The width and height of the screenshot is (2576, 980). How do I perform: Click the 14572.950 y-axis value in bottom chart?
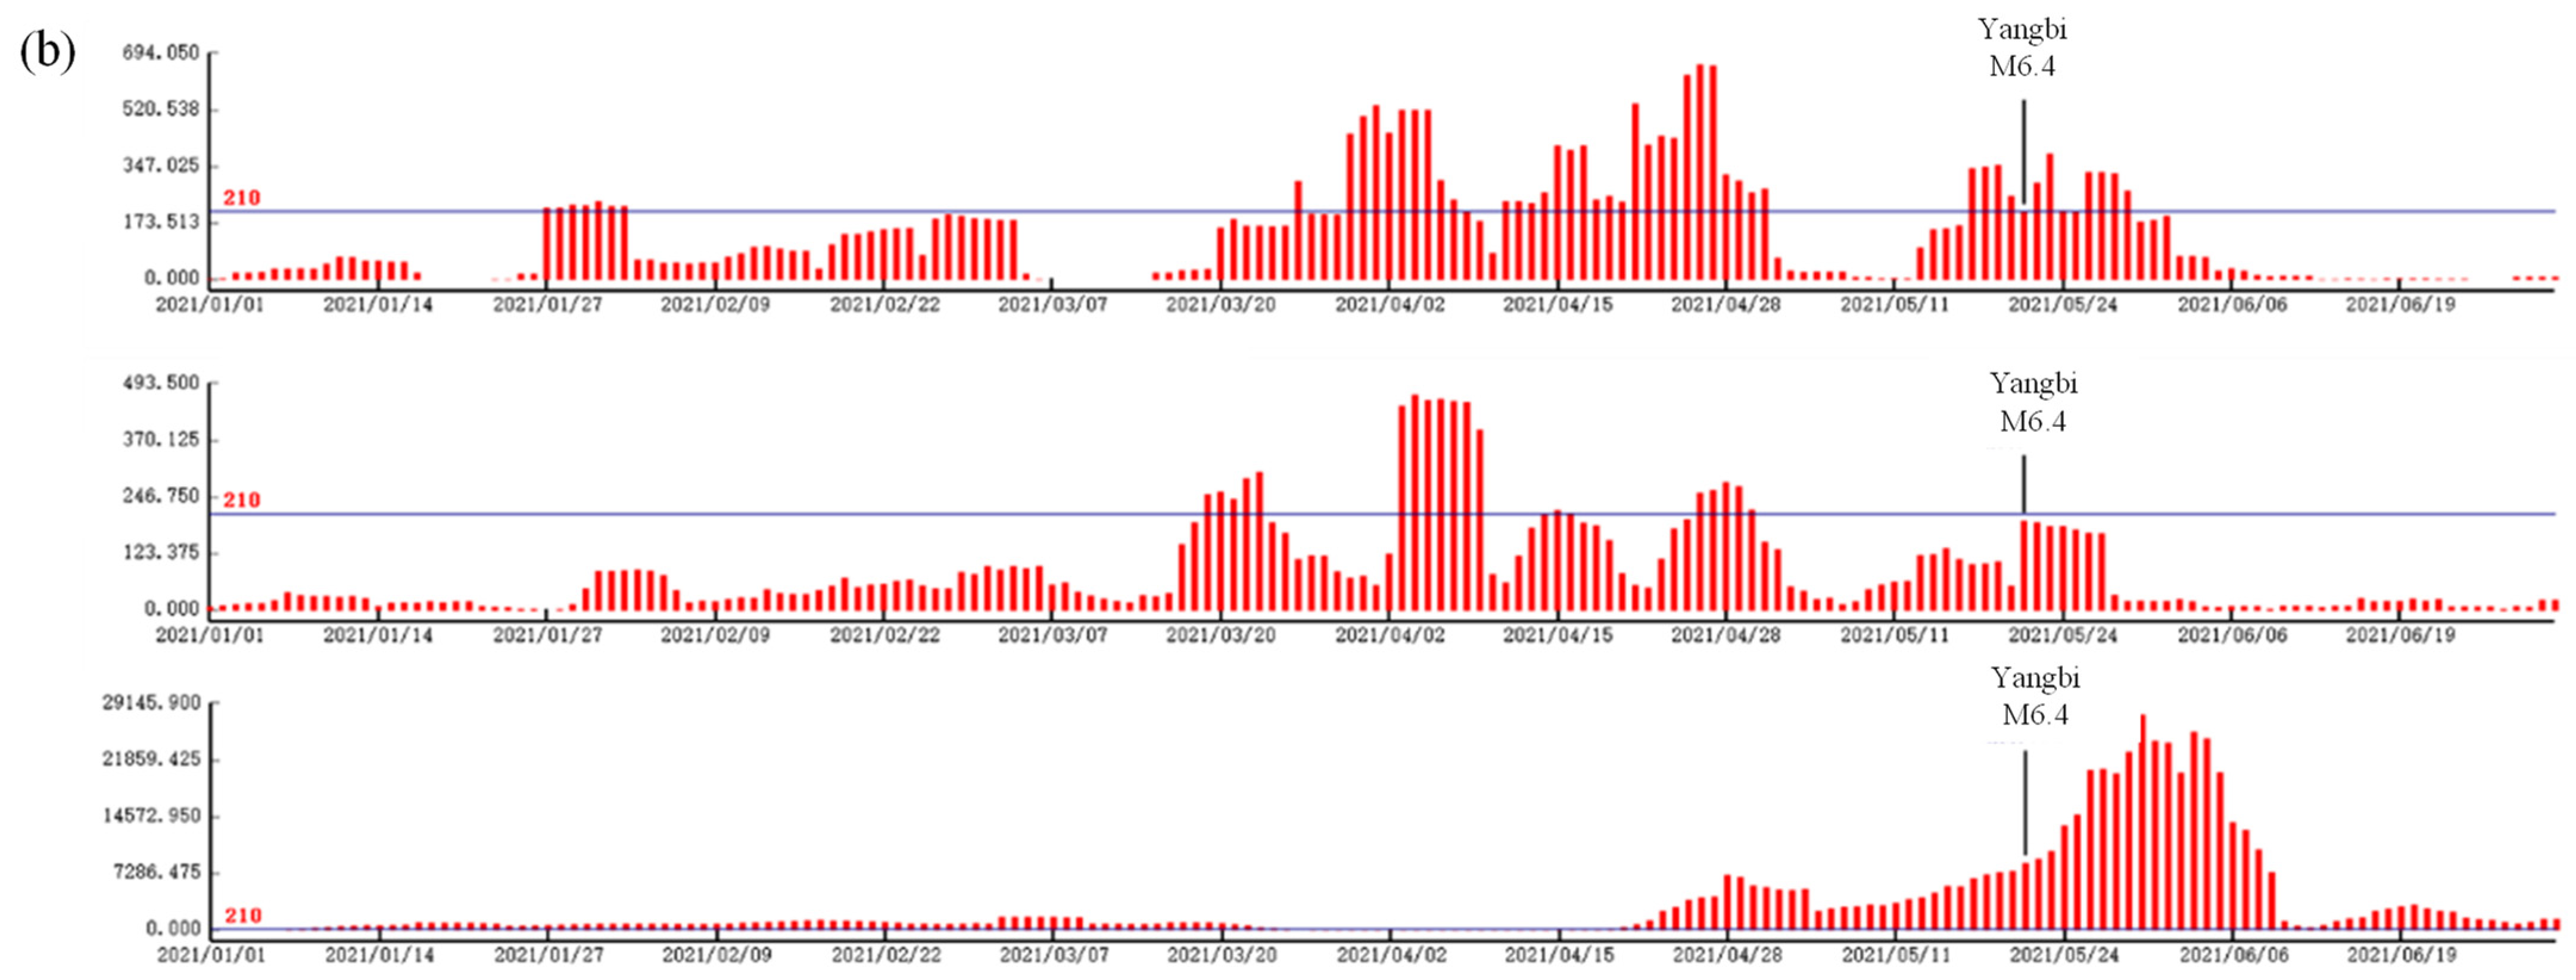pos(152,816)
